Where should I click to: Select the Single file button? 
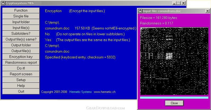pyautogui.click(x=21, y=16)
